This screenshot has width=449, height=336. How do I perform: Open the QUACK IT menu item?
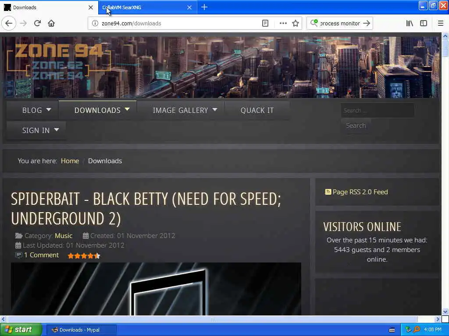(x=257, y=110)
